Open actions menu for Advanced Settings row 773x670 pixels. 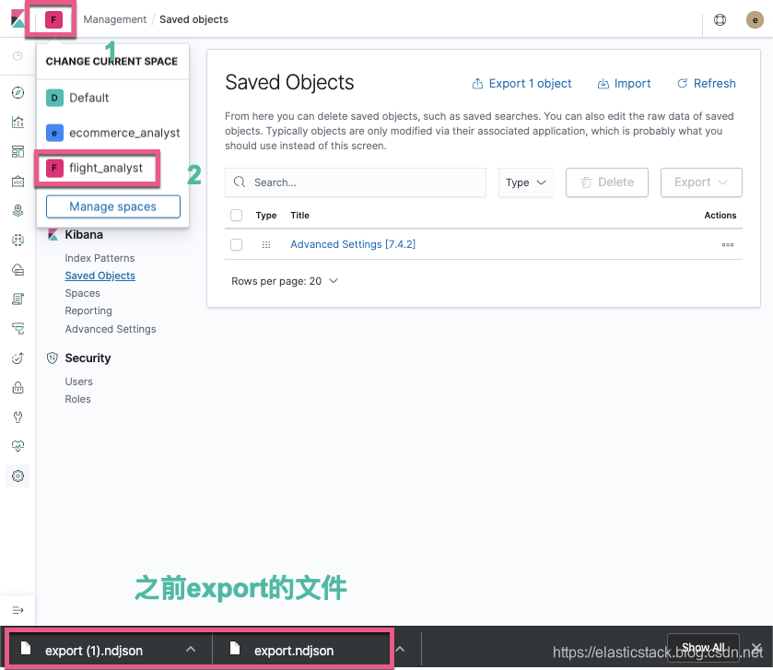728,244
